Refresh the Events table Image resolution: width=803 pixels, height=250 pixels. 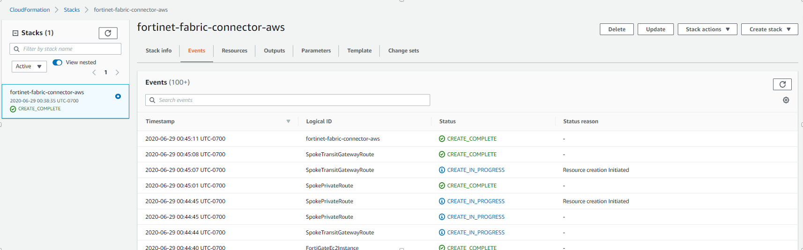pos(782,84)
